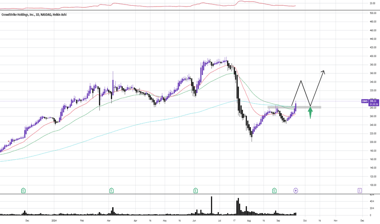Viewport: 380px width, 224px height.
Task: Click the Sep label on the time axis
Action: (x=278, y=221)
